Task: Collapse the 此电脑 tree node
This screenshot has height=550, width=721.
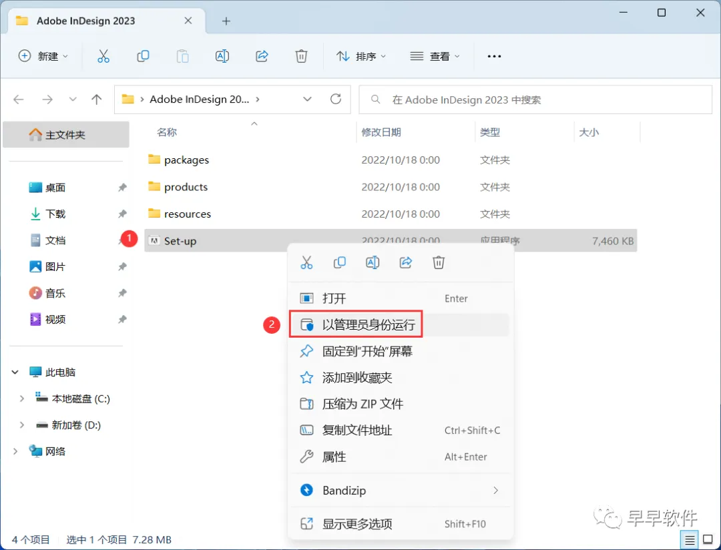Action: 15,372
